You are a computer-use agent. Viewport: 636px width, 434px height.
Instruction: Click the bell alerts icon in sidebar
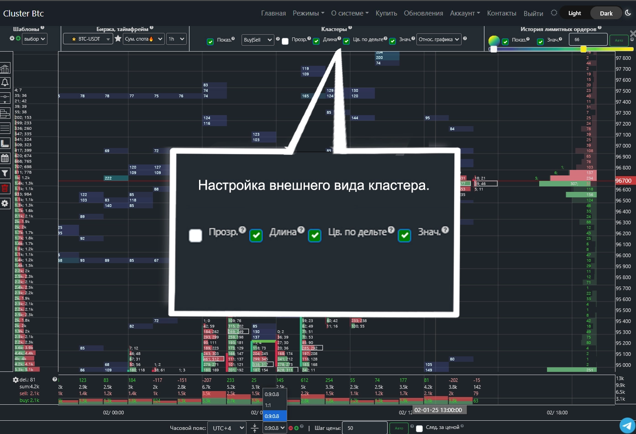point(5,83)
